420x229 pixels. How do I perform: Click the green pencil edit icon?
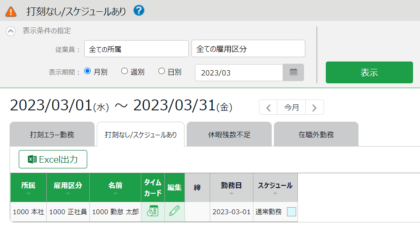coord(174,212)
